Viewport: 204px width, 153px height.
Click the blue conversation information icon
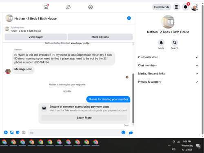click(129, 18)
